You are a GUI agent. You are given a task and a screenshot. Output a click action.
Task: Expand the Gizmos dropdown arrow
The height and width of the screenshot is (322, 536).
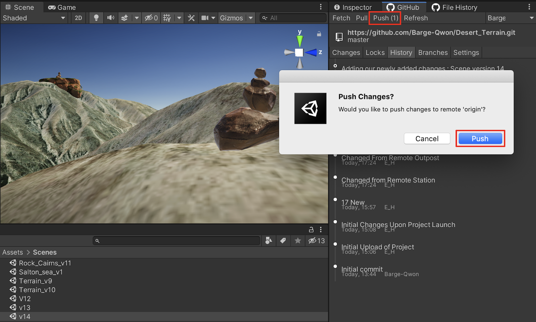(x=251, y=18)
